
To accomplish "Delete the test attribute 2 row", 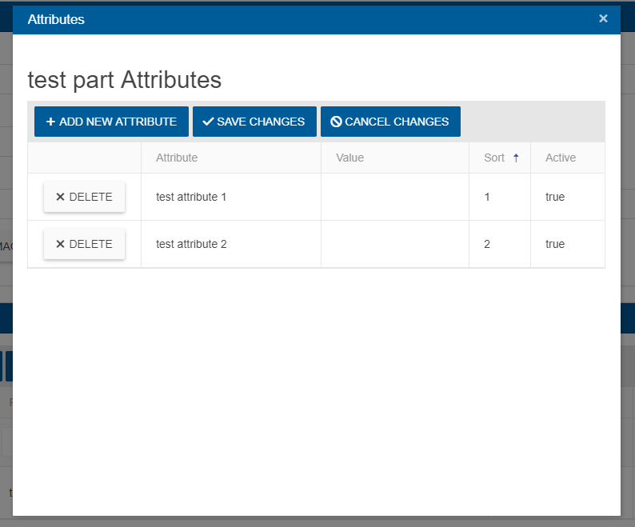I will point(84,244).
